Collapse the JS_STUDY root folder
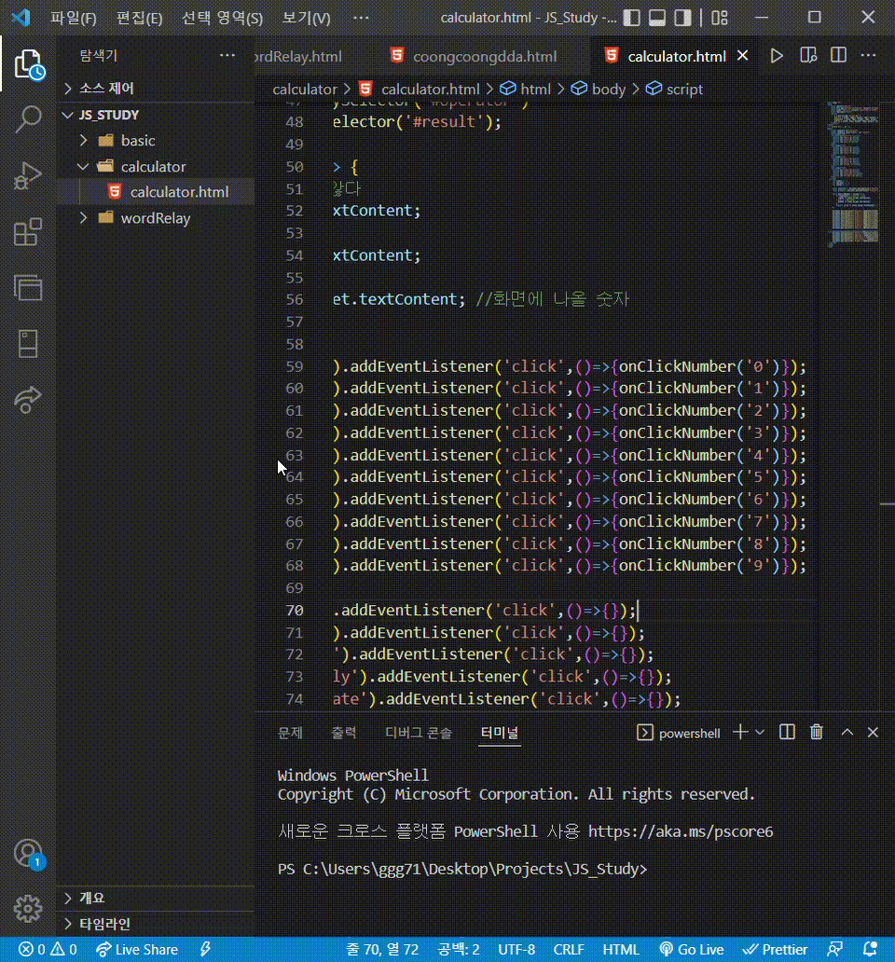 (155, 115)
